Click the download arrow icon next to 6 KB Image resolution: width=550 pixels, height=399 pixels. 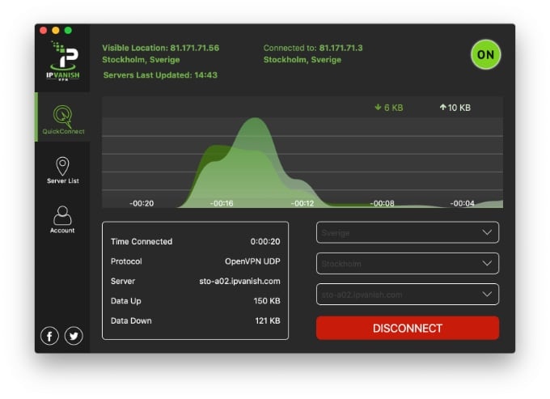coord(378,107)
